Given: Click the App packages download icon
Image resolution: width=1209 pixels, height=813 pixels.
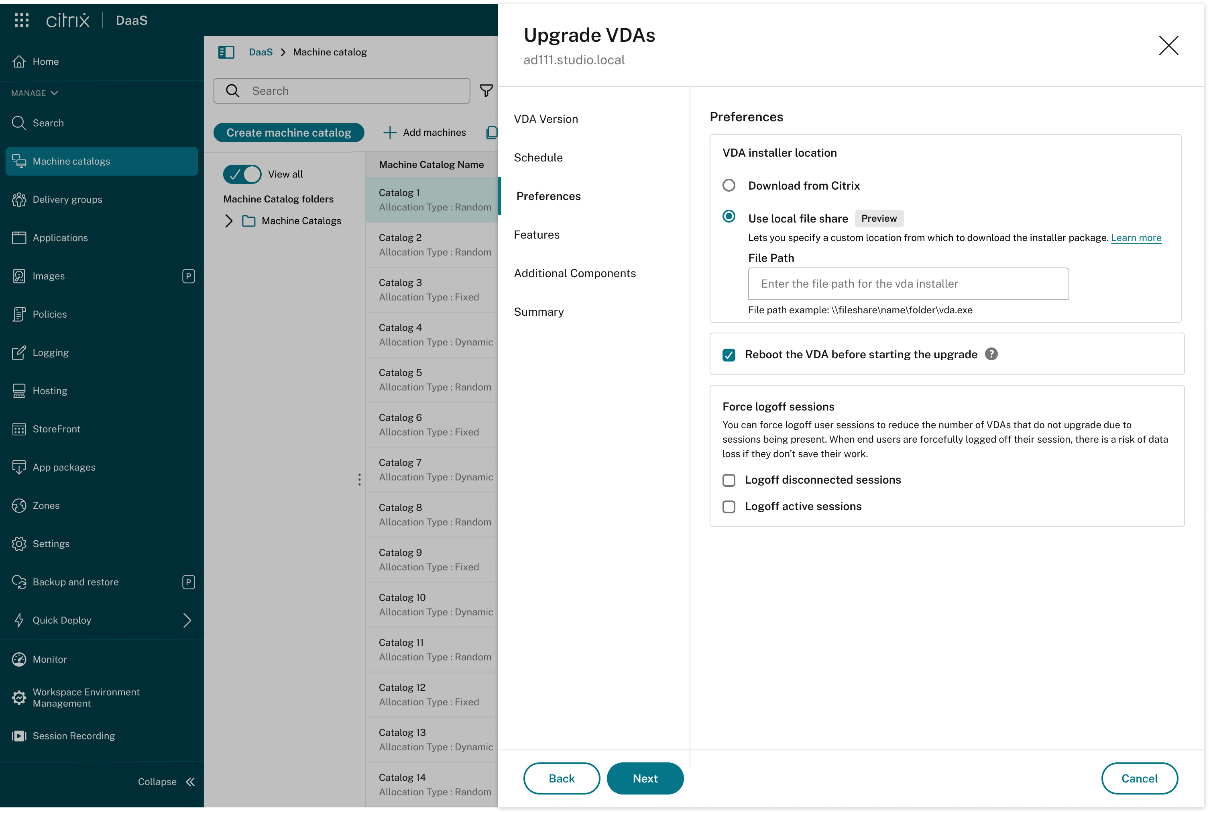Looking at the screenshot, I should tap(19, 467).
